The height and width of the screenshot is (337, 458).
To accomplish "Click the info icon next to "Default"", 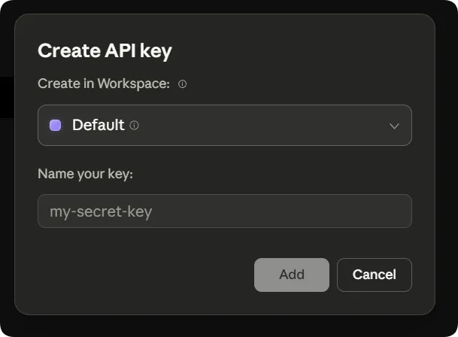I will coord(135,126).
